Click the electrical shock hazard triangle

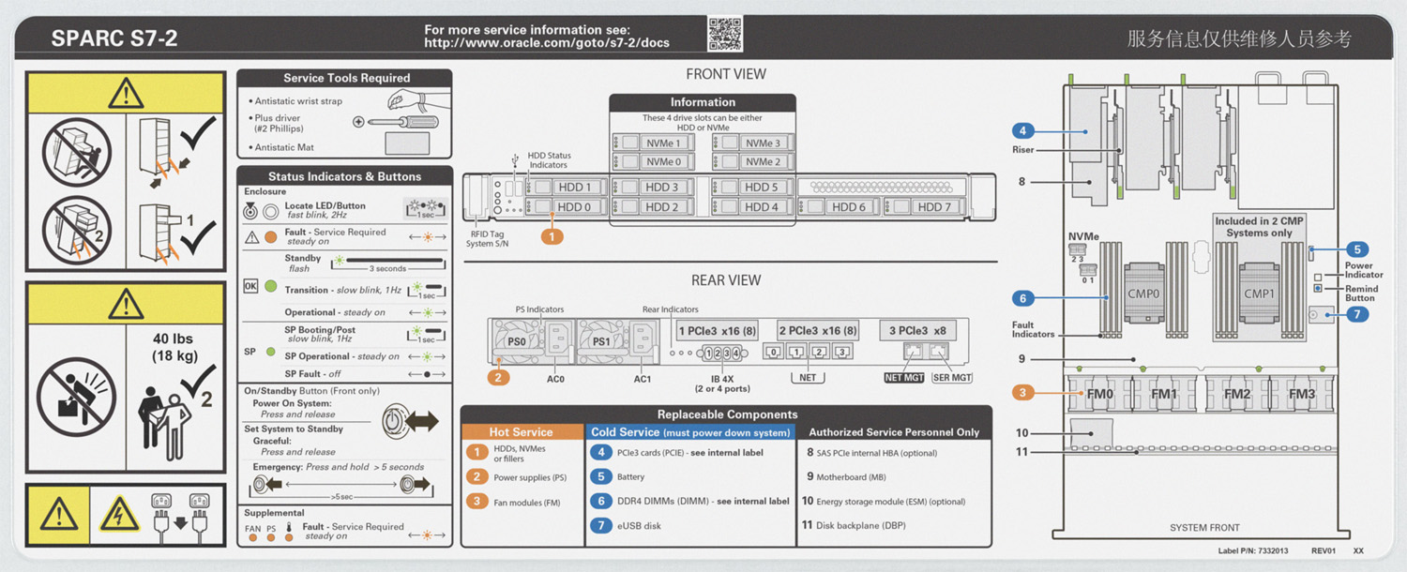[x=119, y=513]
